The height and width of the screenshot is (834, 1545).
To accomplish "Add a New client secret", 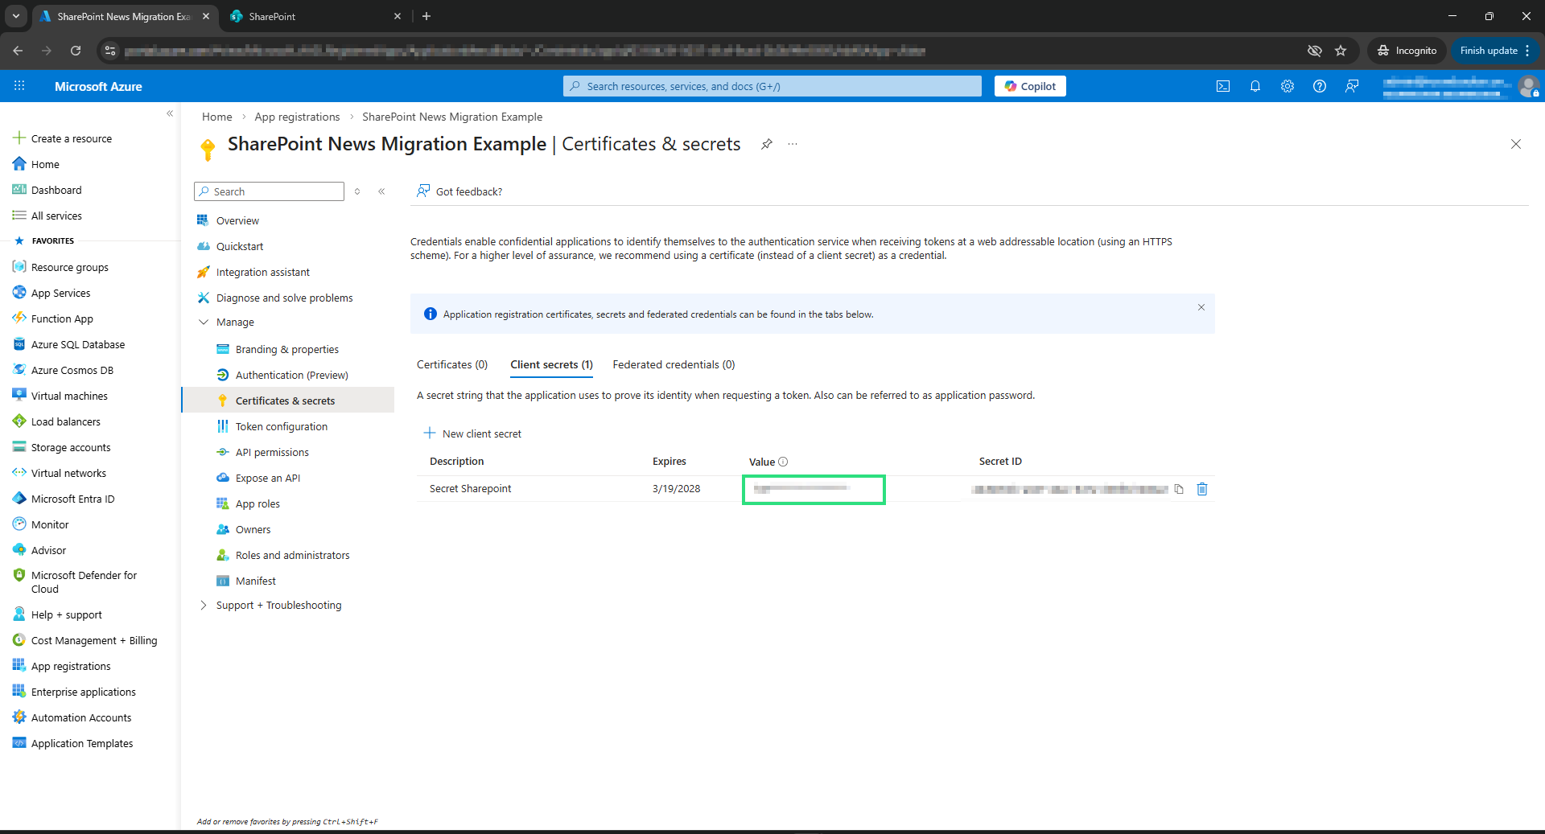I will coord(473,433).
